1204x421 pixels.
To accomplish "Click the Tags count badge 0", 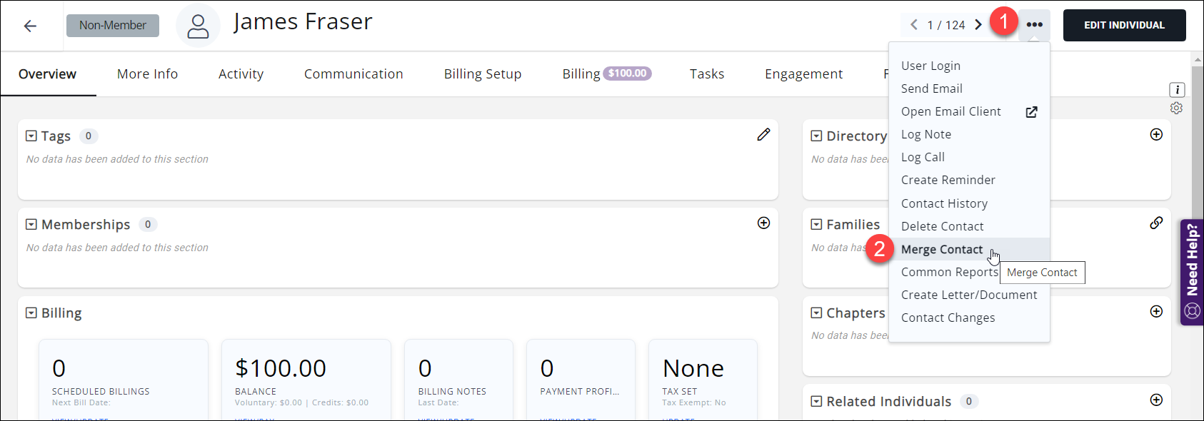I will [89, 136].
